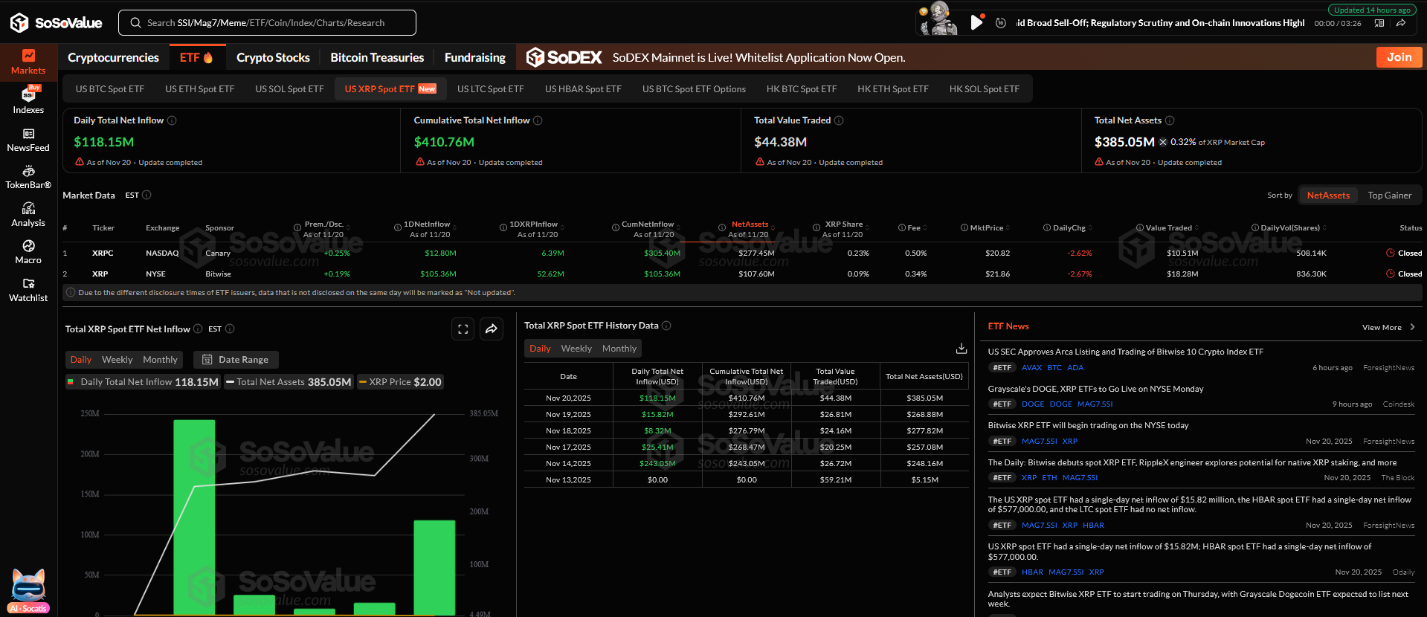
Task: Open the Date Range picker
Action: (x=236, y=360)
